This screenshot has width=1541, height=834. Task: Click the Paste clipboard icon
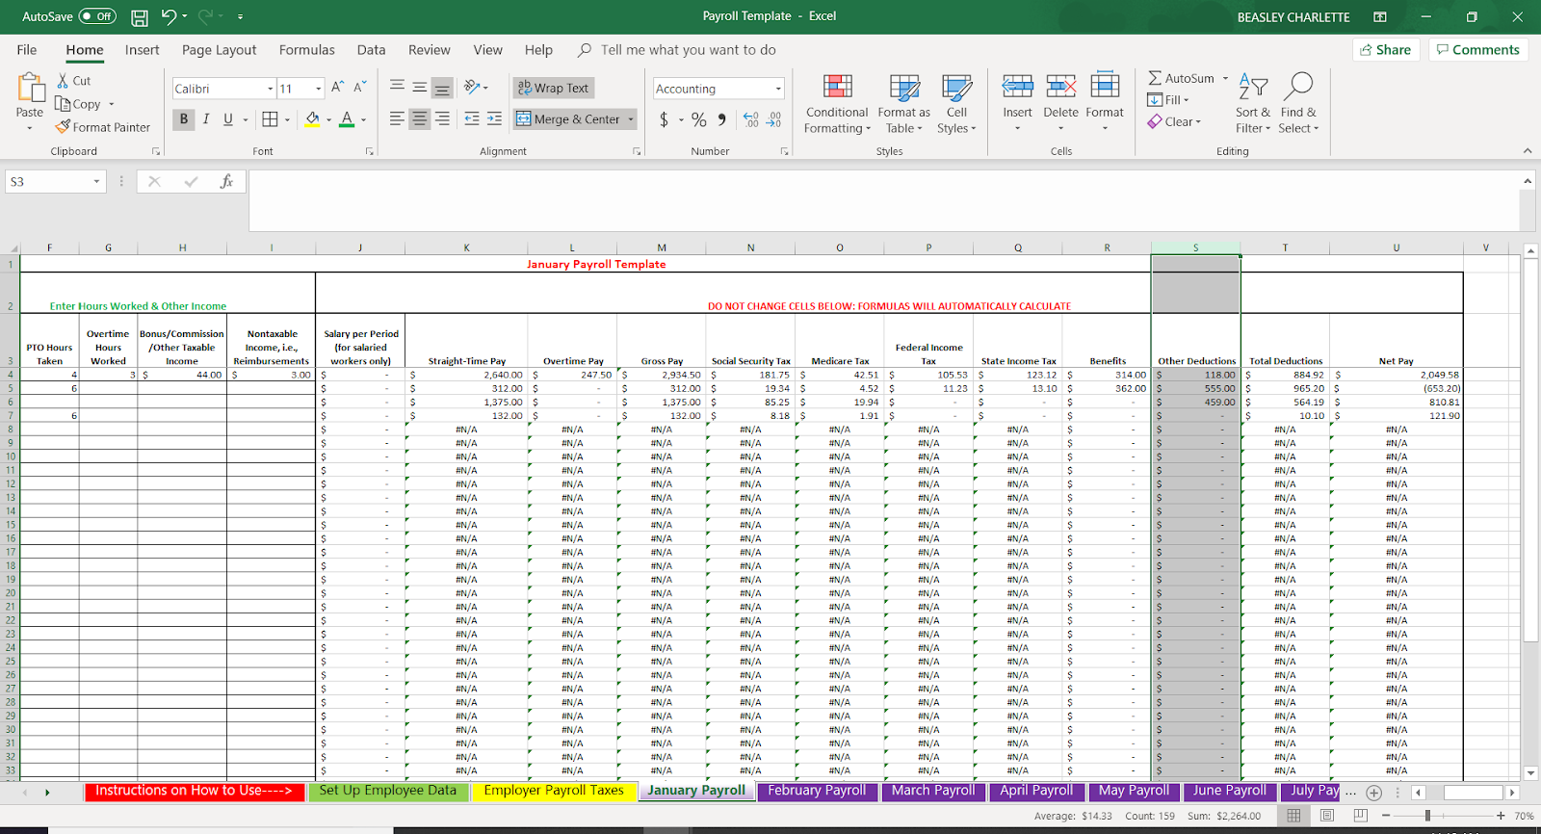tap(30, 89)
